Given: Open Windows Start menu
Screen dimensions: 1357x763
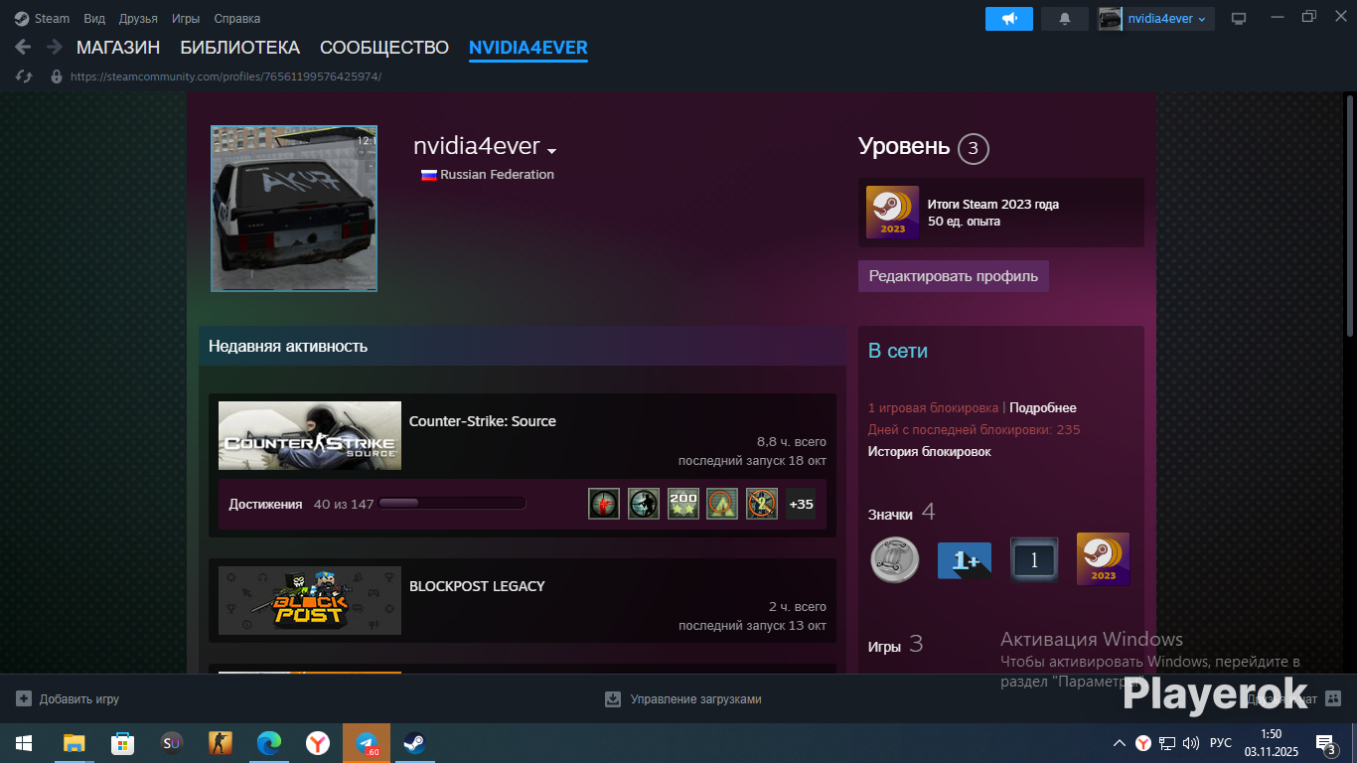Looking at the screenshot, I should coord(24,743).
